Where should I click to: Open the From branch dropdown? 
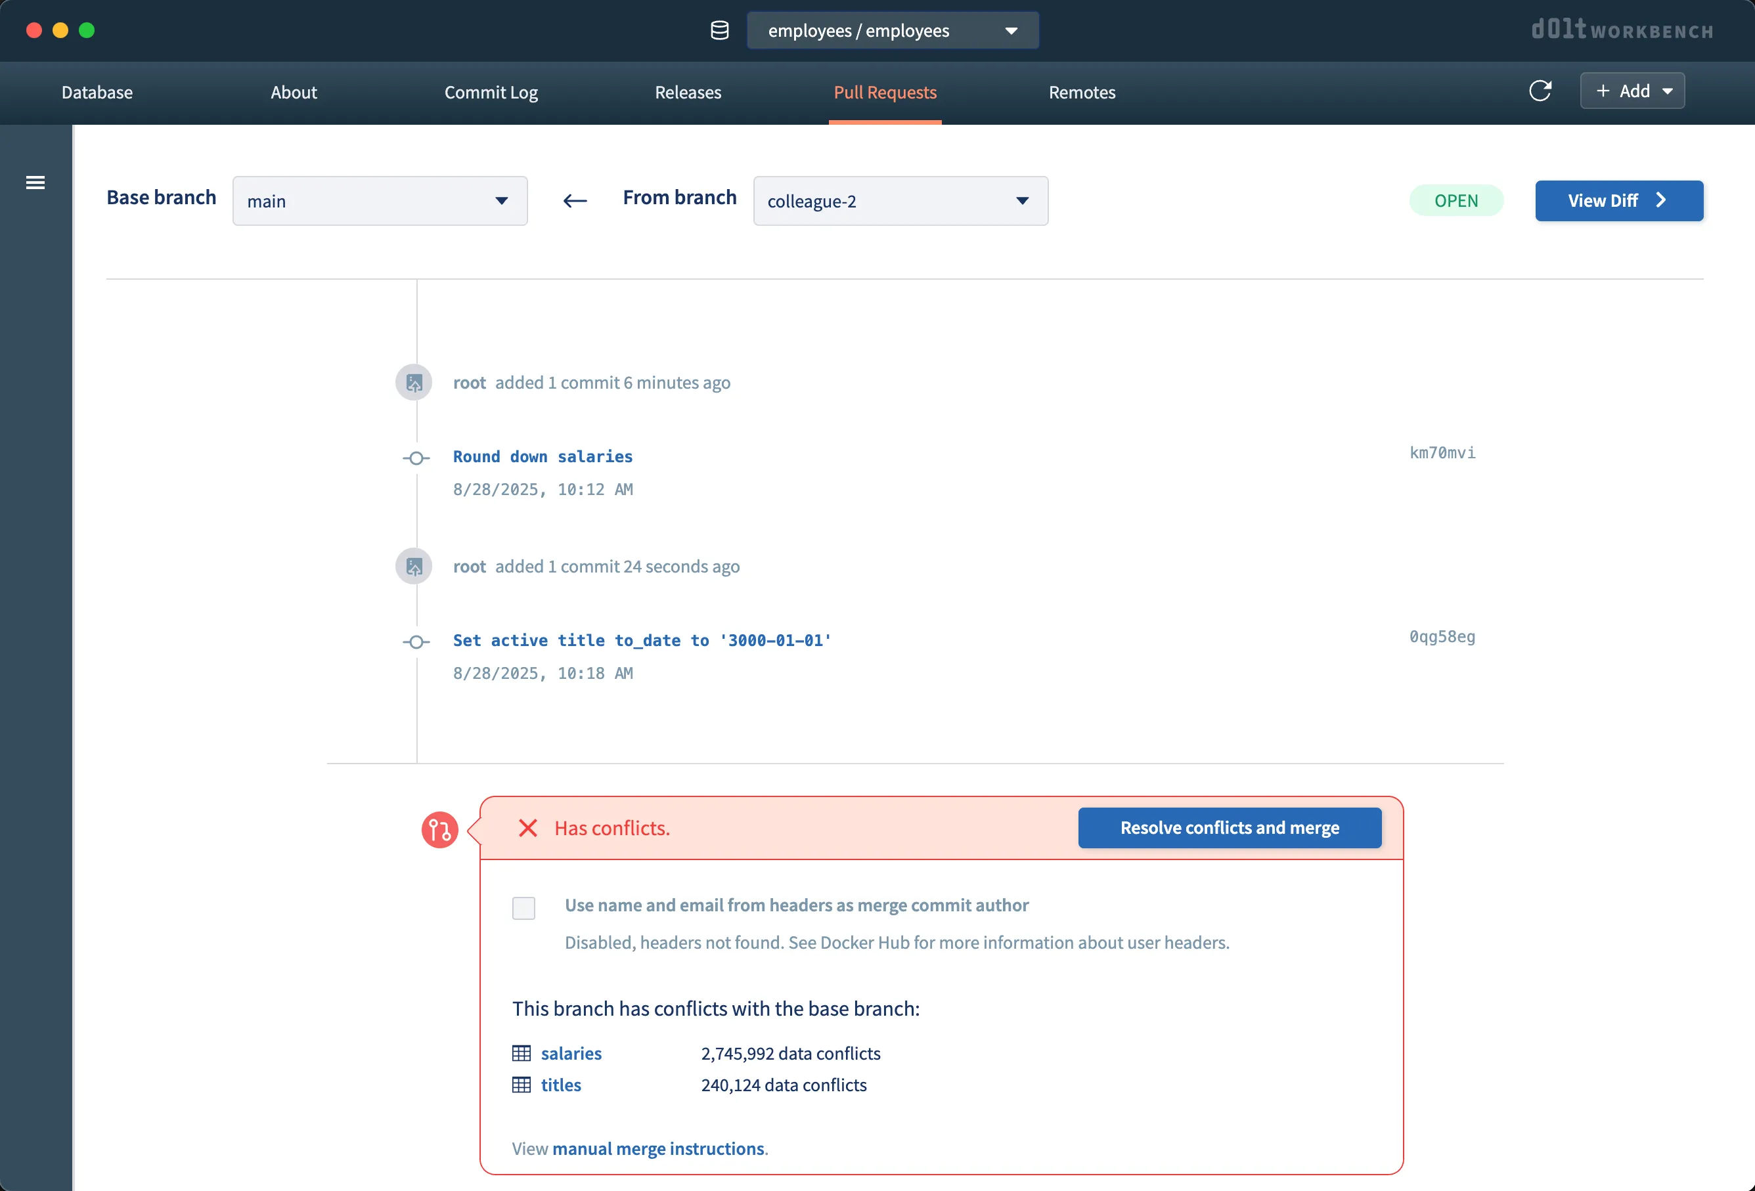point(1022,201)
